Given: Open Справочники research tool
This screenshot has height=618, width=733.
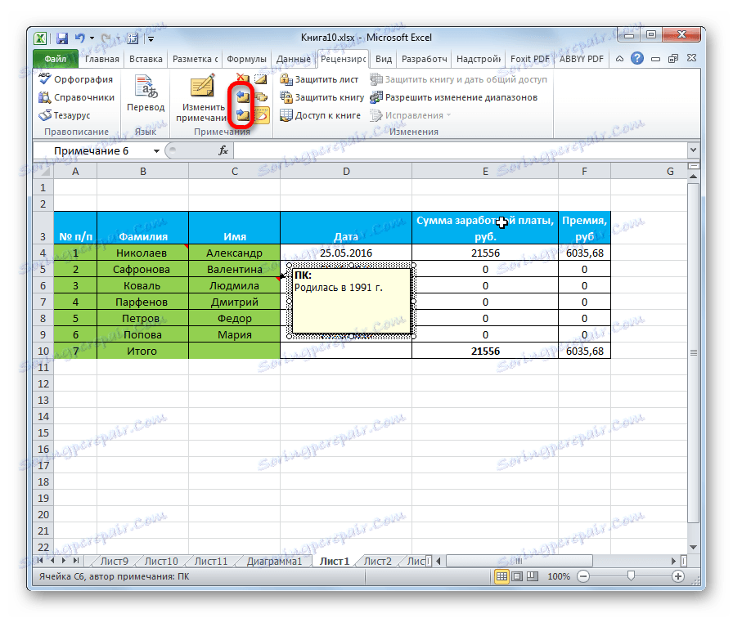Looking at the screenshot, I should tap(77, 97).
